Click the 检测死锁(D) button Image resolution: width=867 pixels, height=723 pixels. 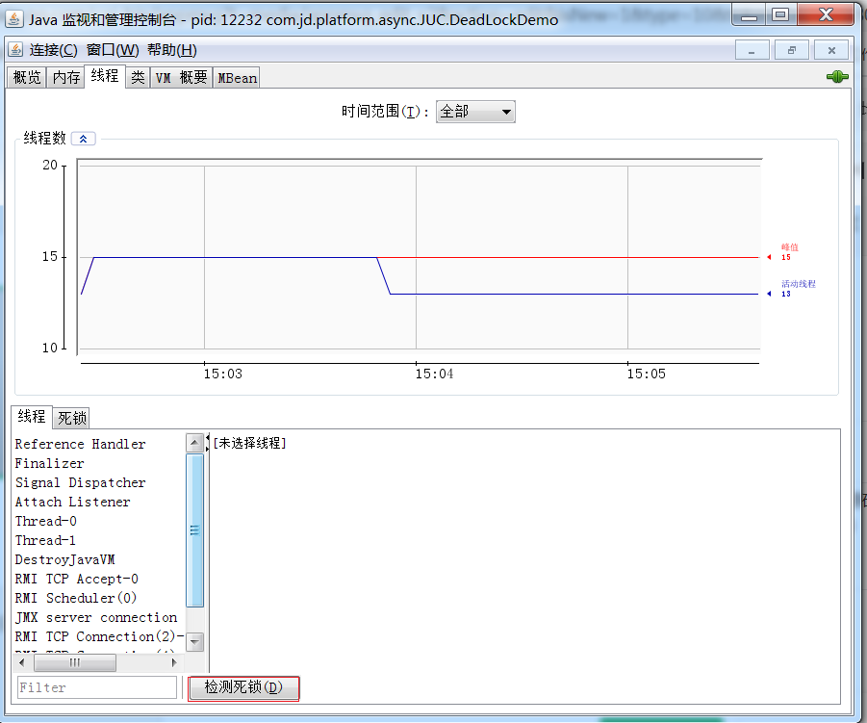243,687
